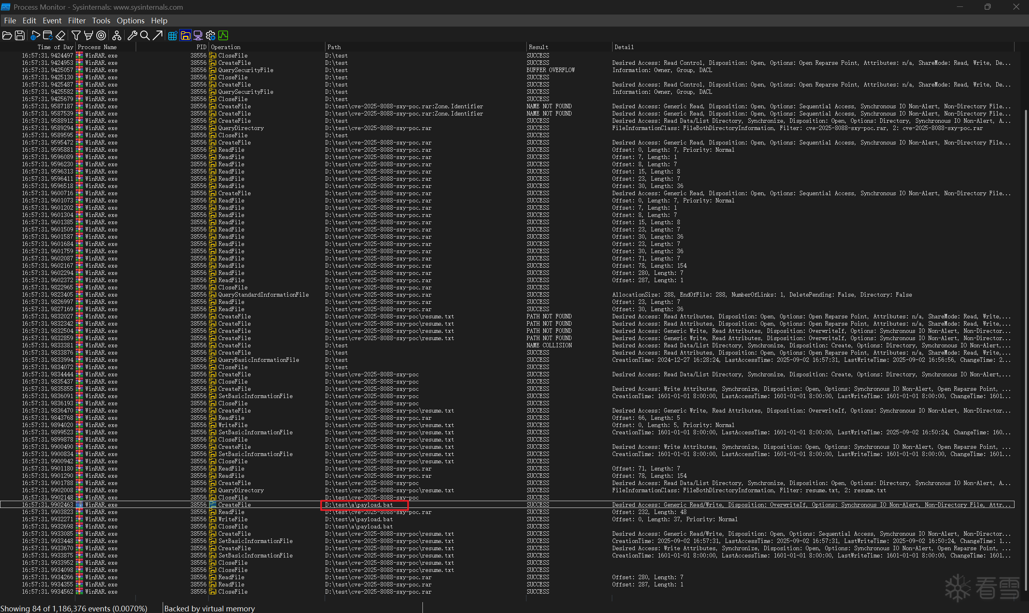Toggle Show Network Activity icon
Image resolution: width=1029 pixels, height=613 pixels.
198,35
